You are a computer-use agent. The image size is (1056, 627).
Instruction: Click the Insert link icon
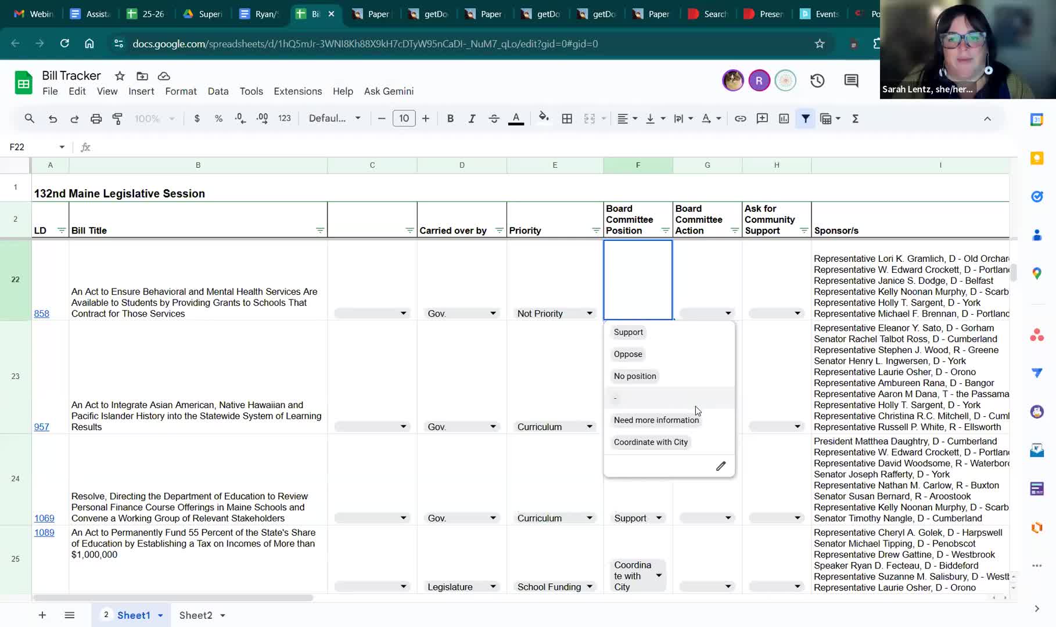point(740,118)
